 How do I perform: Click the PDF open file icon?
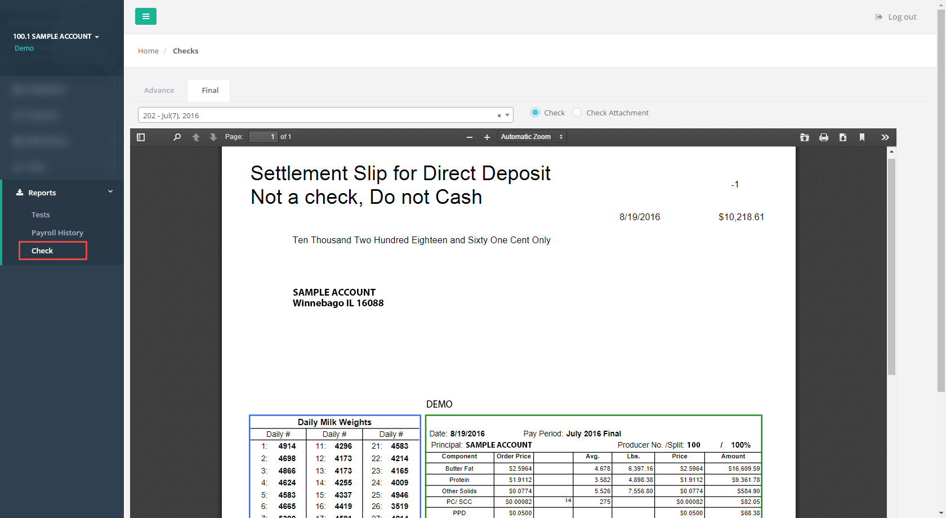805,137
